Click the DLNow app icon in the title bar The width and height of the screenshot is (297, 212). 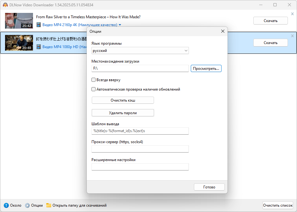[x=5, y=5]
